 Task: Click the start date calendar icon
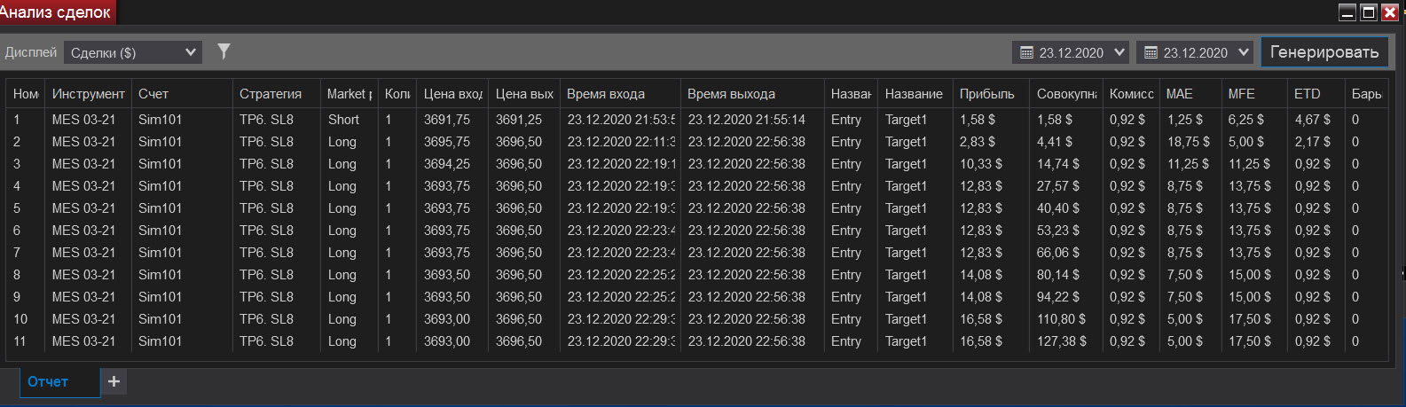1027,53
